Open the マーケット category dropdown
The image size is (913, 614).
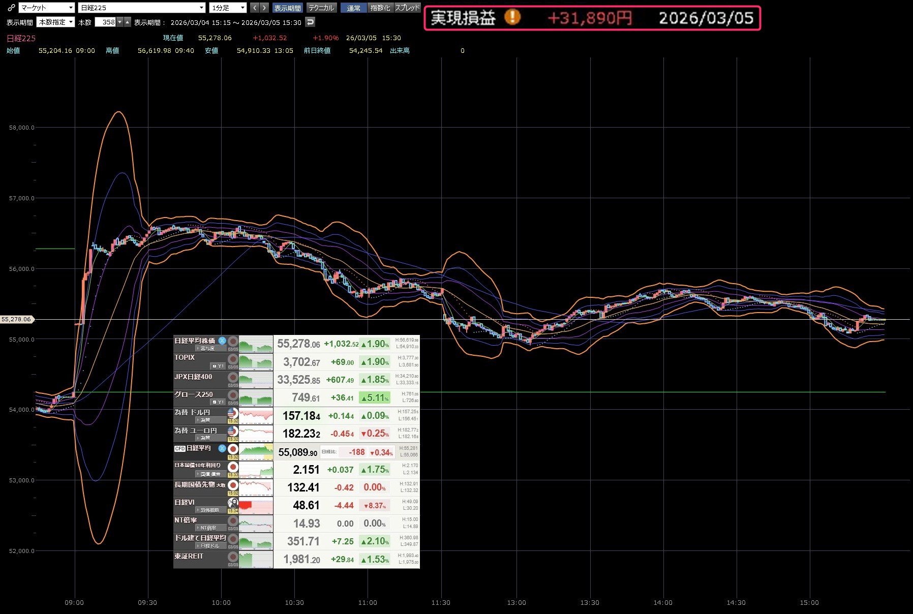tap(47, 8)
